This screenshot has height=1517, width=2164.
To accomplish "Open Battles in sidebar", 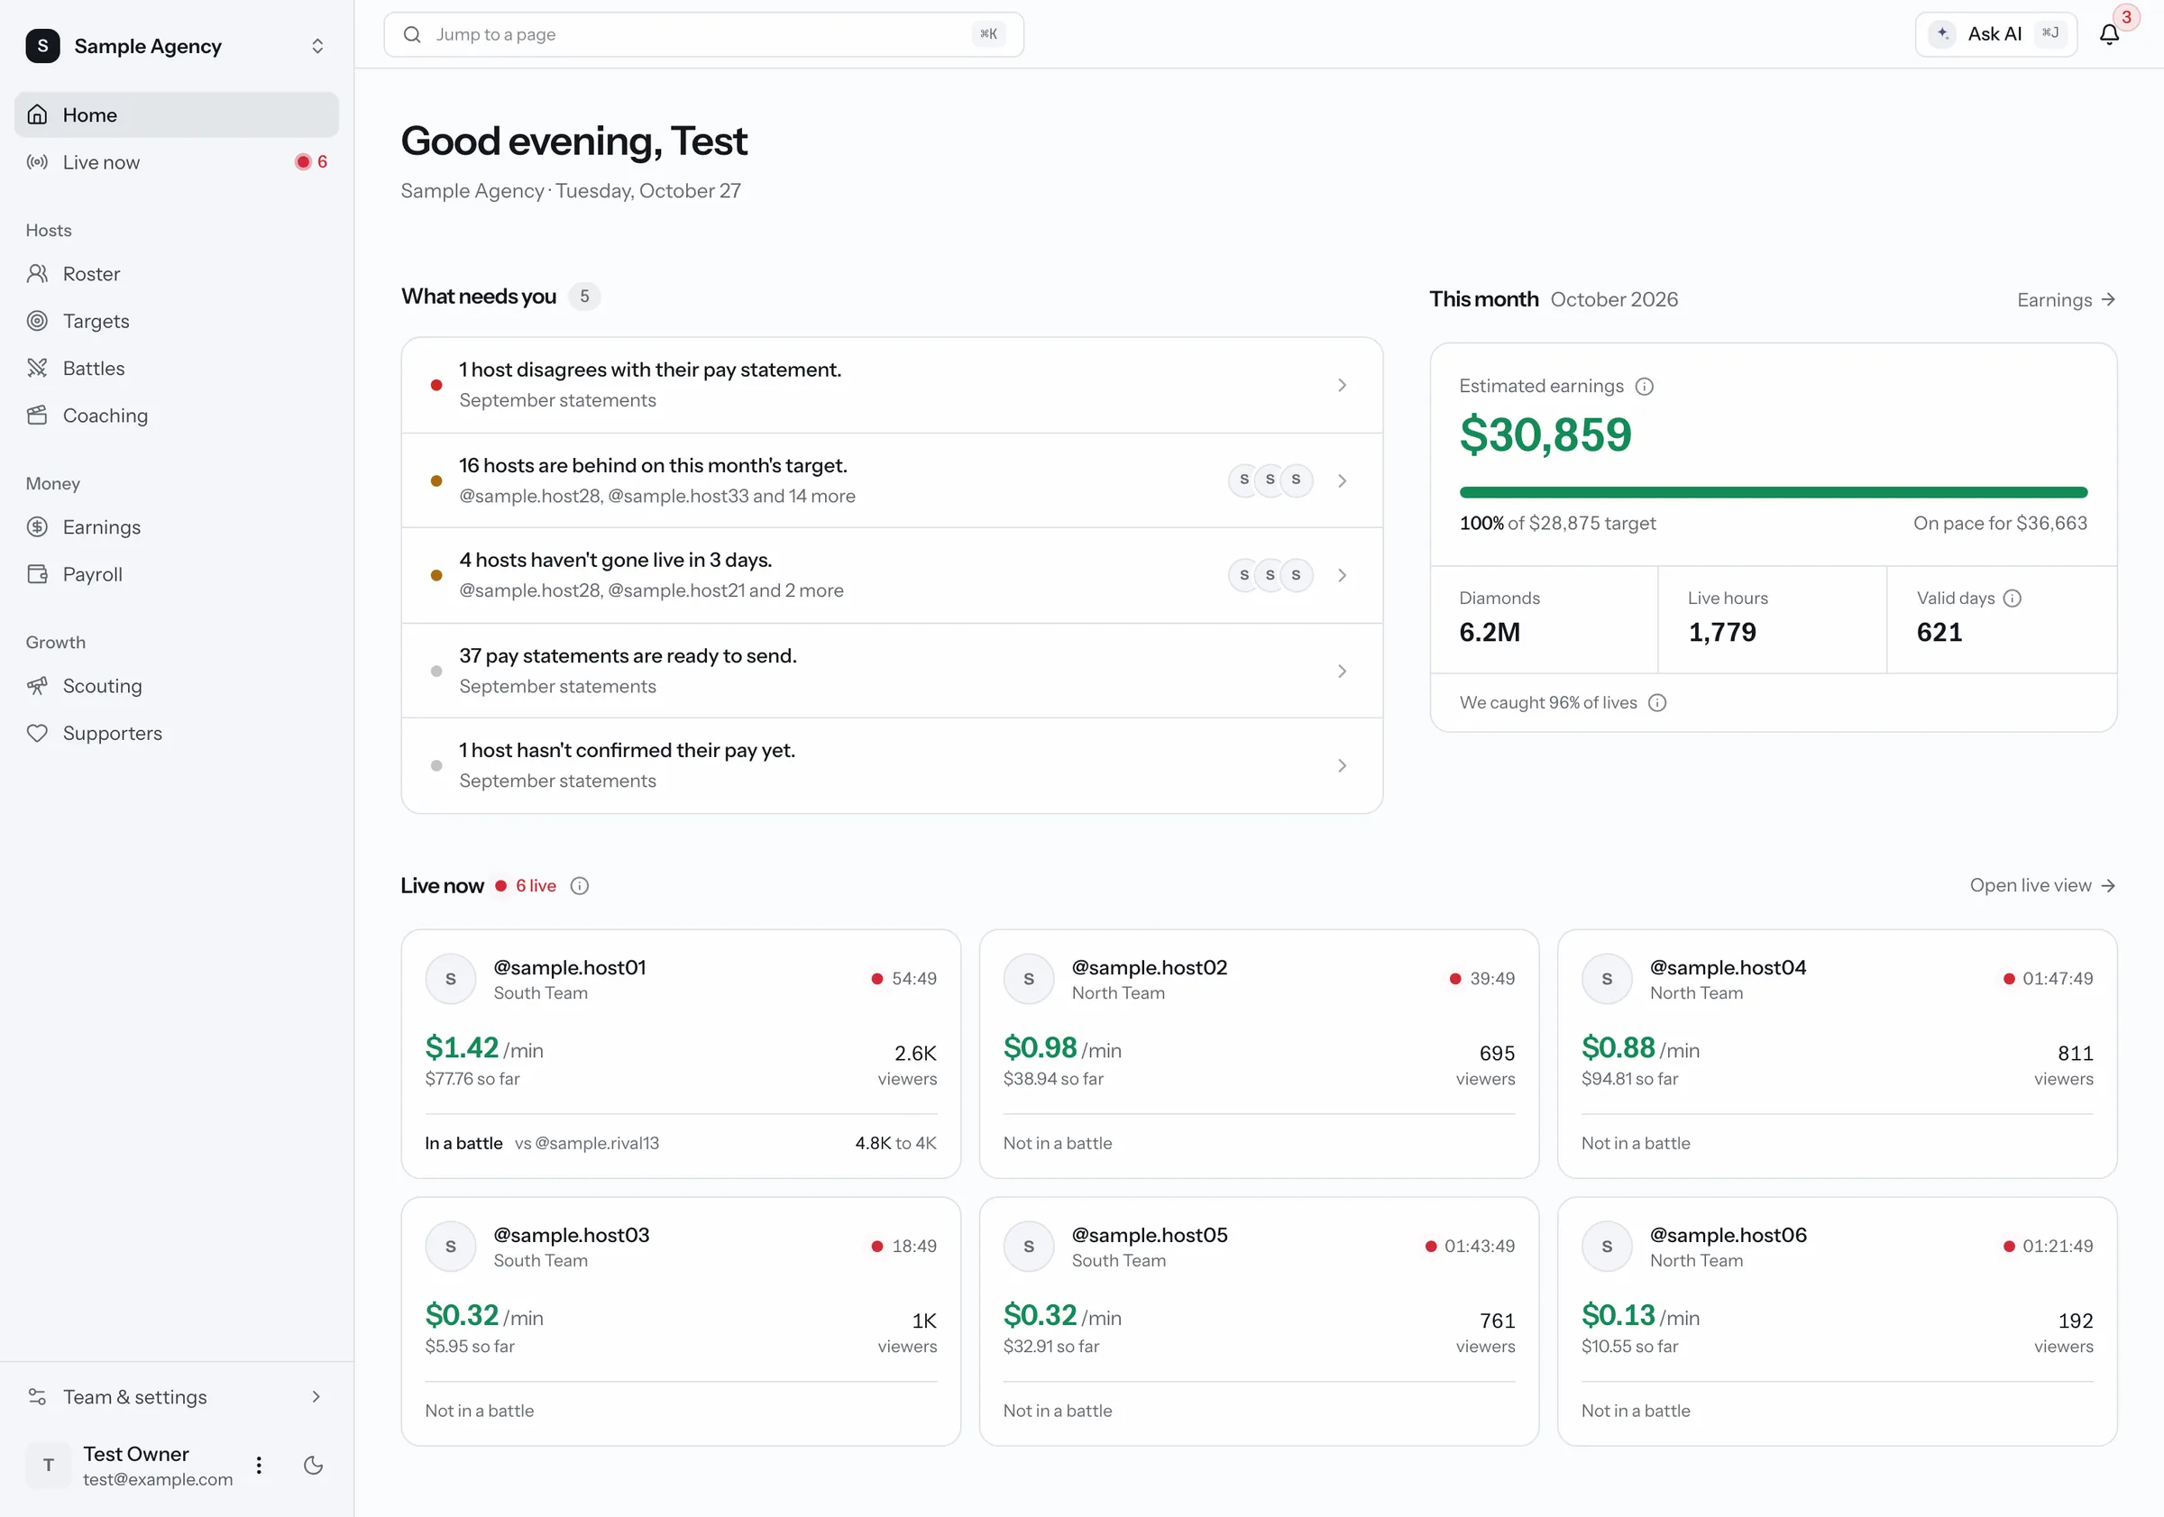I will tap(176, 369).
